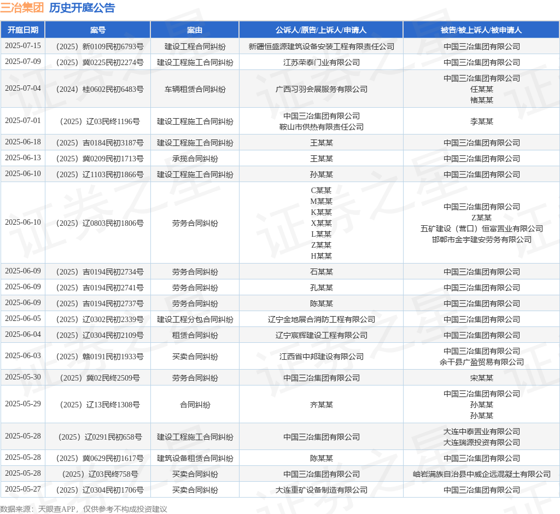Click 新疆恒盛源建筑设备安装工程有限责任公司 plaintiff cell
Image resolution: width=560 pixels, height=514 pixels.
coord(321,46)
